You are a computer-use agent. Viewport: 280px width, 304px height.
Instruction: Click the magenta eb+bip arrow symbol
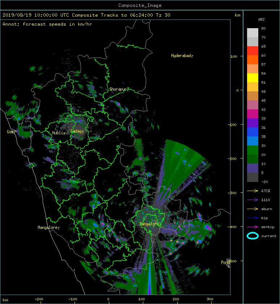point(253,227)
